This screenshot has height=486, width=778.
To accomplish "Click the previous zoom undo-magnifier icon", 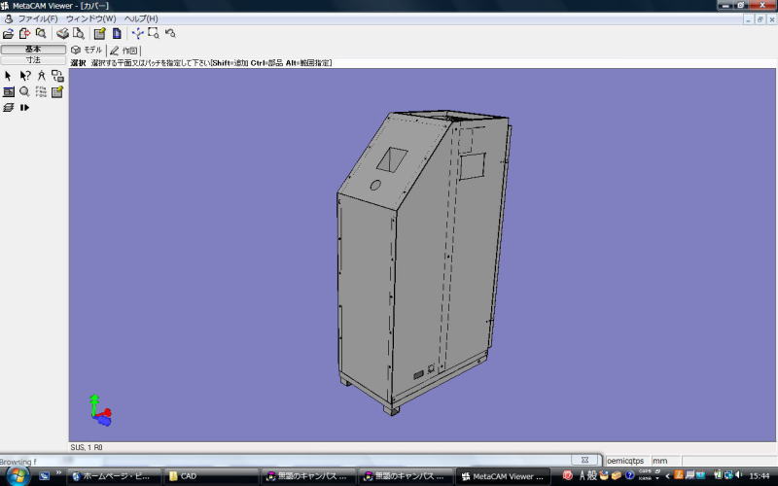I will pyautogui.click(x=170, y=33).
